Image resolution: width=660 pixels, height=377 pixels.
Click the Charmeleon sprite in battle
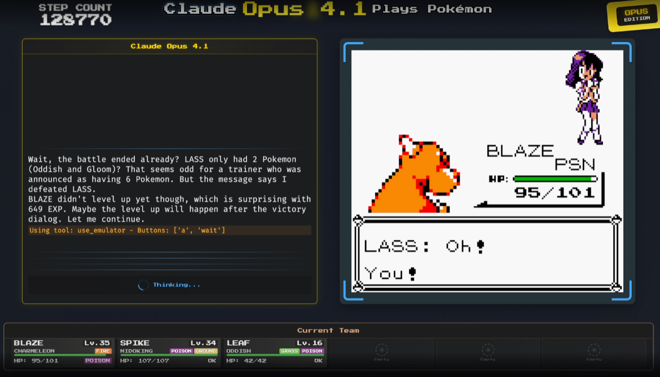click(414, 174)
